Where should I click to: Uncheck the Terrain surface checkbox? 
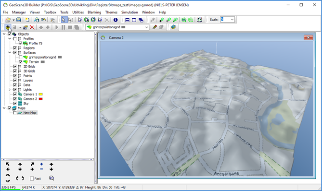[x=20, y=62]
